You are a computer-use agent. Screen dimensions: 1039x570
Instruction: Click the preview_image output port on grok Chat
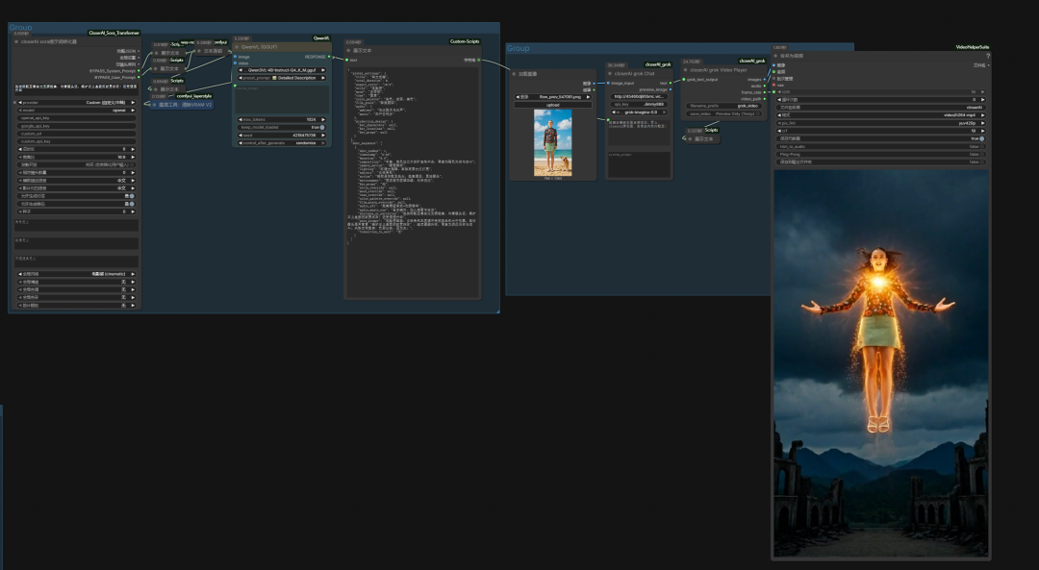671,89
